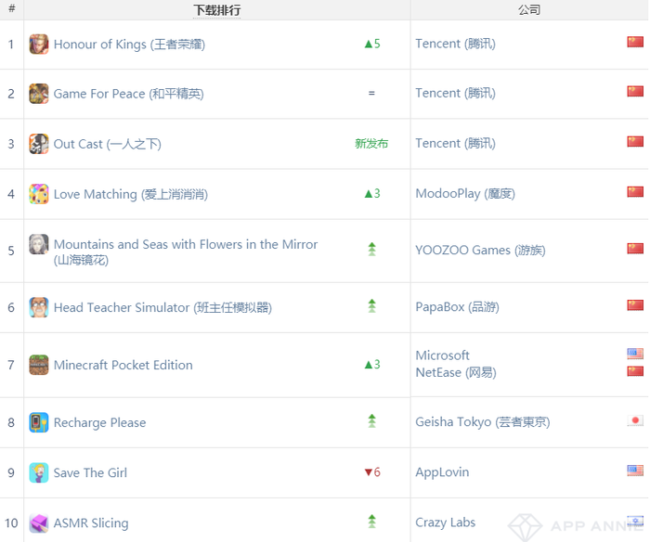Open Mountains and Seas with Flowers link
Viewport: 650px width, 542px height.
pos(186,252)
